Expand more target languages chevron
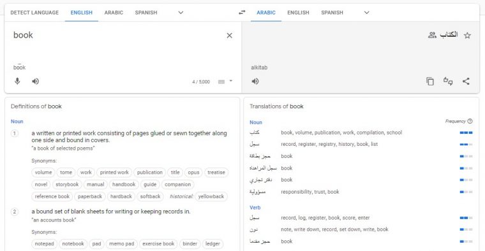Screen dimensions: 485x251 tap(366, 13)
